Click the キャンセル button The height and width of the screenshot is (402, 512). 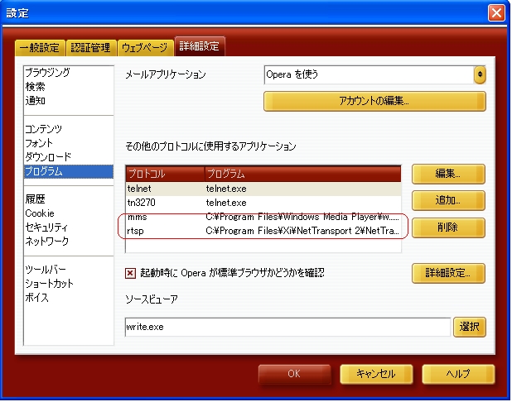[376, 374]
